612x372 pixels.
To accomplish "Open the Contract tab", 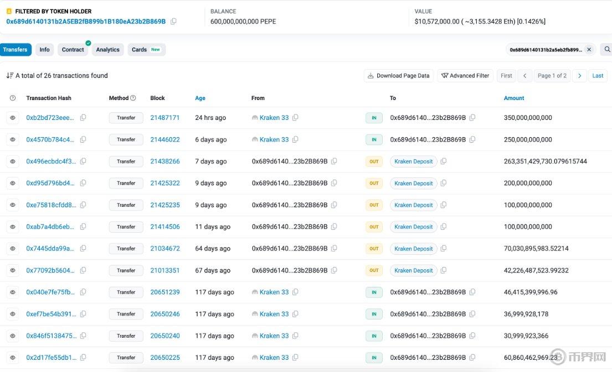I will pos(73,50).
